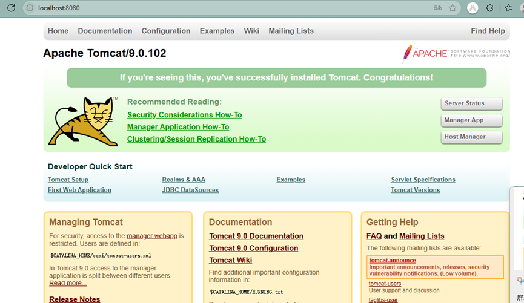The height and width of the screenshot is (303, 524).
Task: Select Examples in the top navigation bar
Action: (217, 31)
